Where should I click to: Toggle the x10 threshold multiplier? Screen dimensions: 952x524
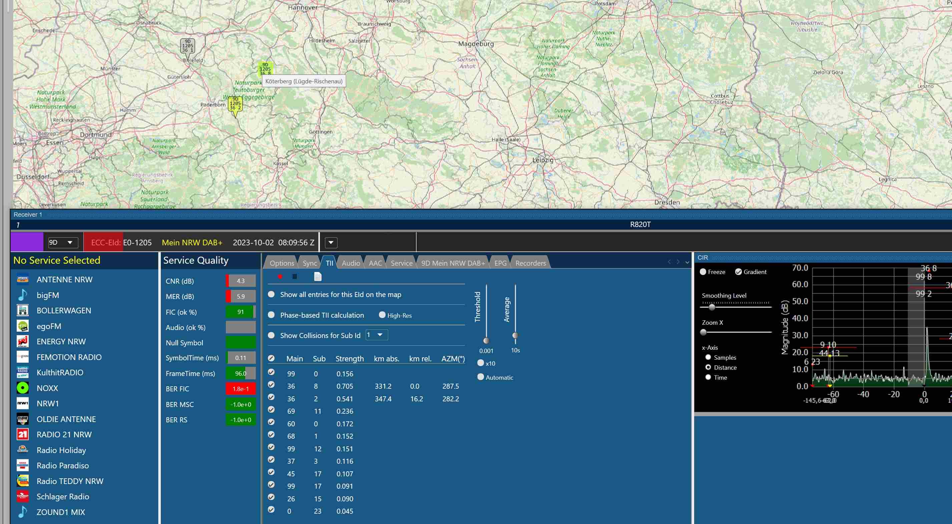[480, 363]
